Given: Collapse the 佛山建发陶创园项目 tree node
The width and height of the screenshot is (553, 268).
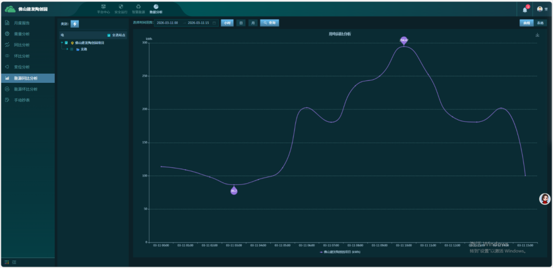Looking at the screenshot, I should point(62,43).
